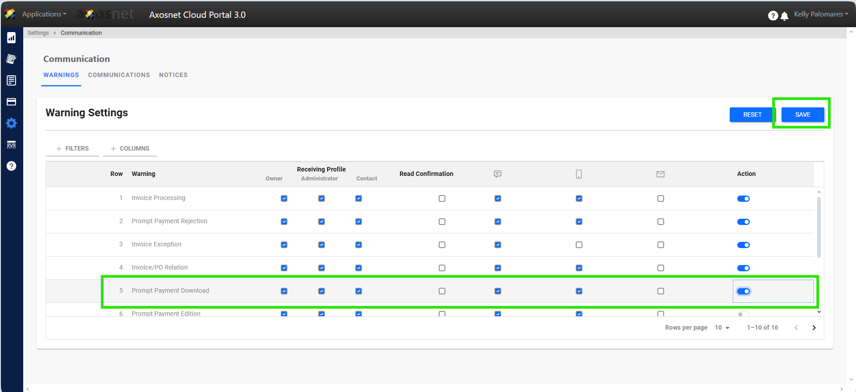
Task: Turn off the Invoice Exception action toggle
Action: (x=743, y=245)
